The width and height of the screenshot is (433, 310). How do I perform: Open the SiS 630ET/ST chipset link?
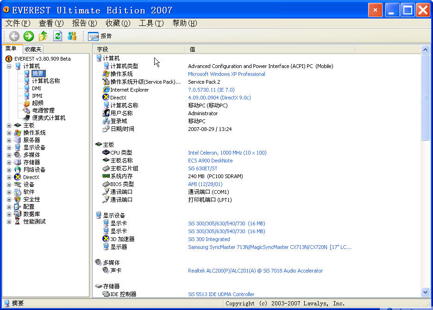(202, 168)
